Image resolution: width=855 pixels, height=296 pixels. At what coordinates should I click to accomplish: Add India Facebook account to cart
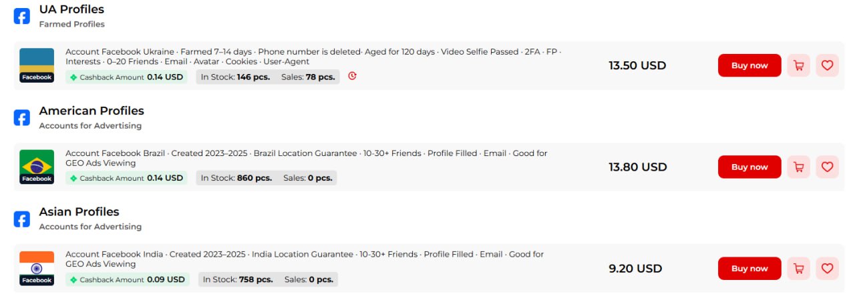[798, 268]
